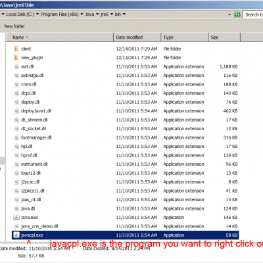Select the file name instrument.dll
This screenshot has height=263, width=263.
pyautogui.click(x=34, y=164)
